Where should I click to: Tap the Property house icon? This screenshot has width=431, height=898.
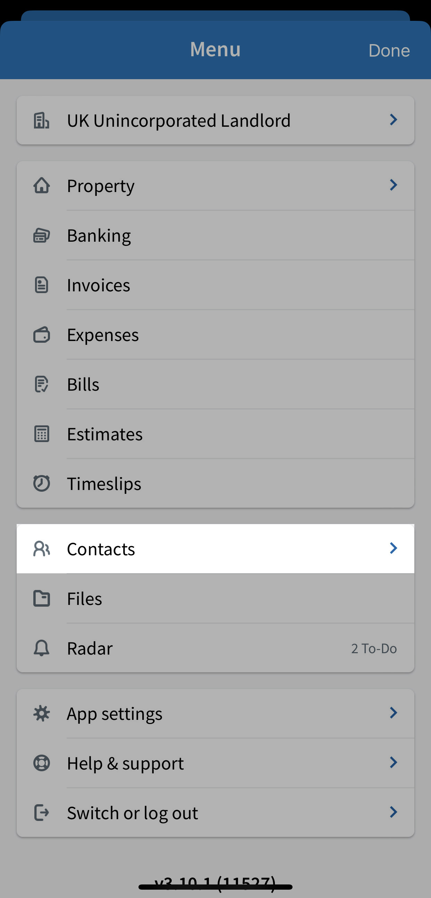coord(41,185)
